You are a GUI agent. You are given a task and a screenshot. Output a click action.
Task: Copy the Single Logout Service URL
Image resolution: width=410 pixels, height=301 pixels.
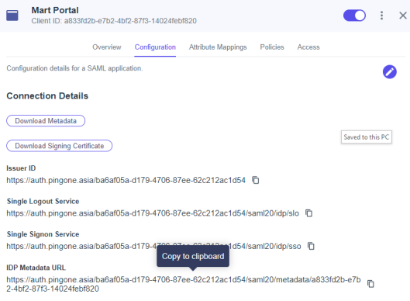(309, 213)
